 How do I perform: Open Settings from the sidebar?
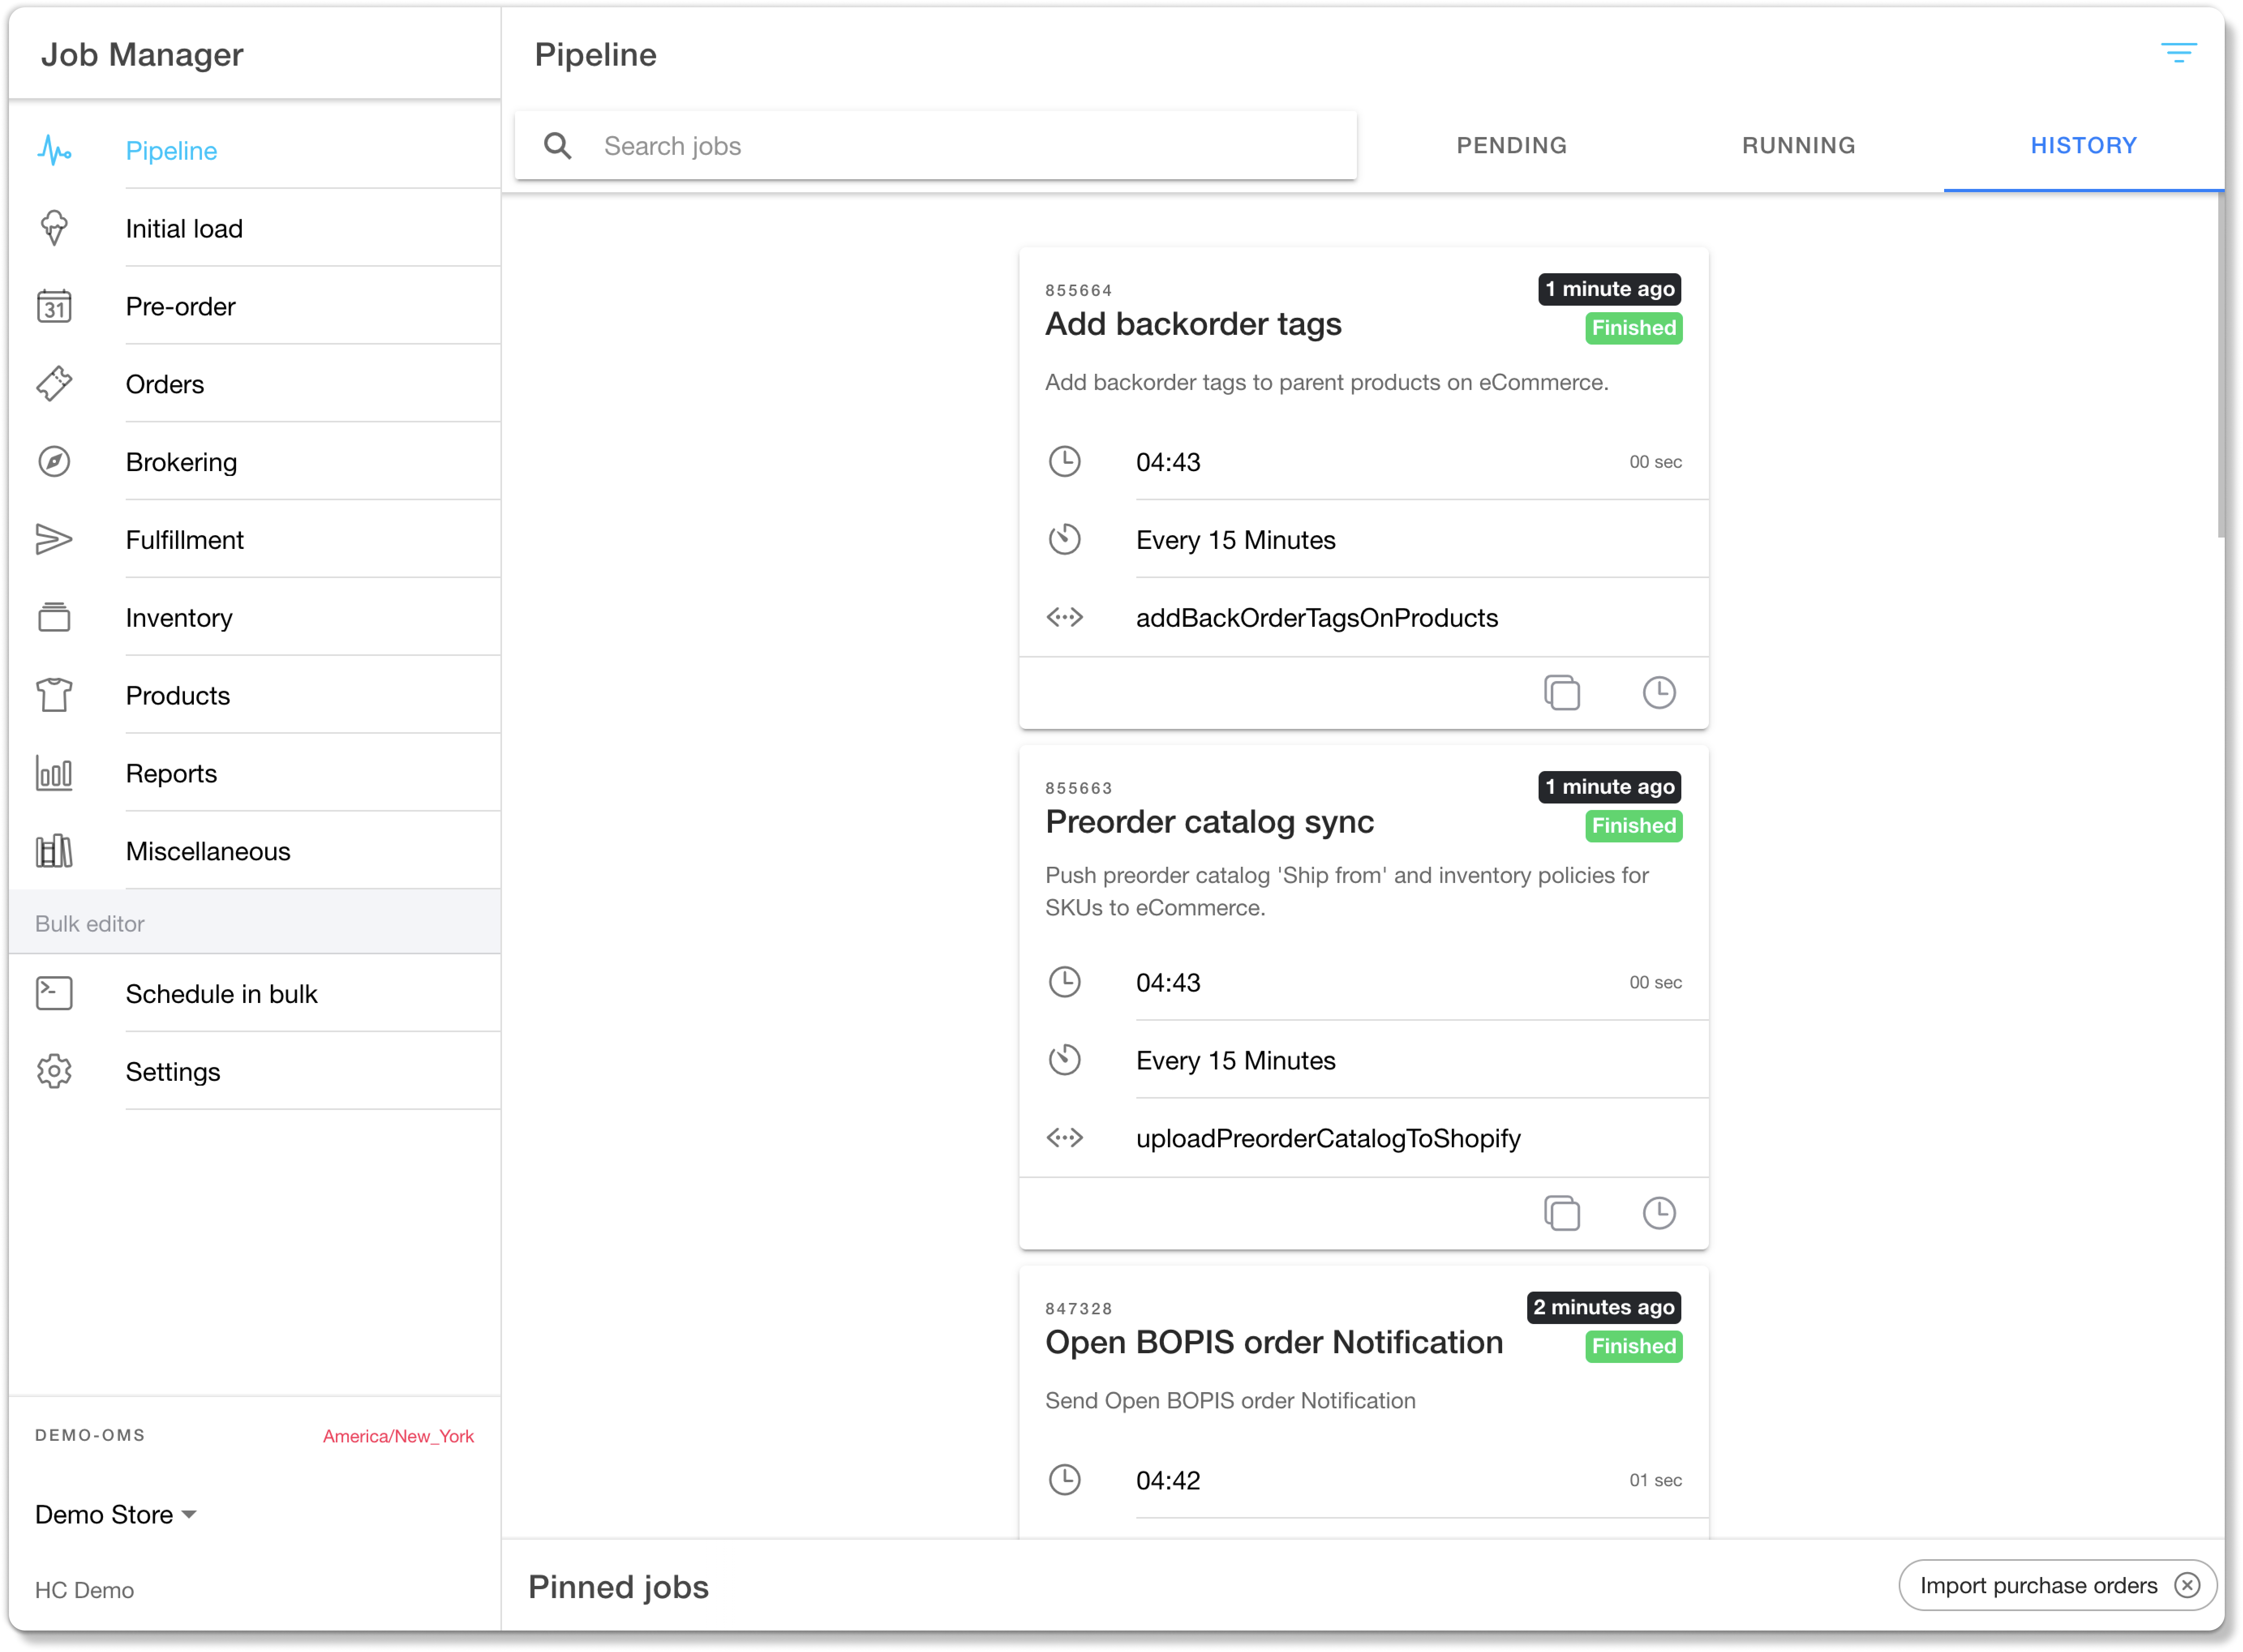point(172,1072)
